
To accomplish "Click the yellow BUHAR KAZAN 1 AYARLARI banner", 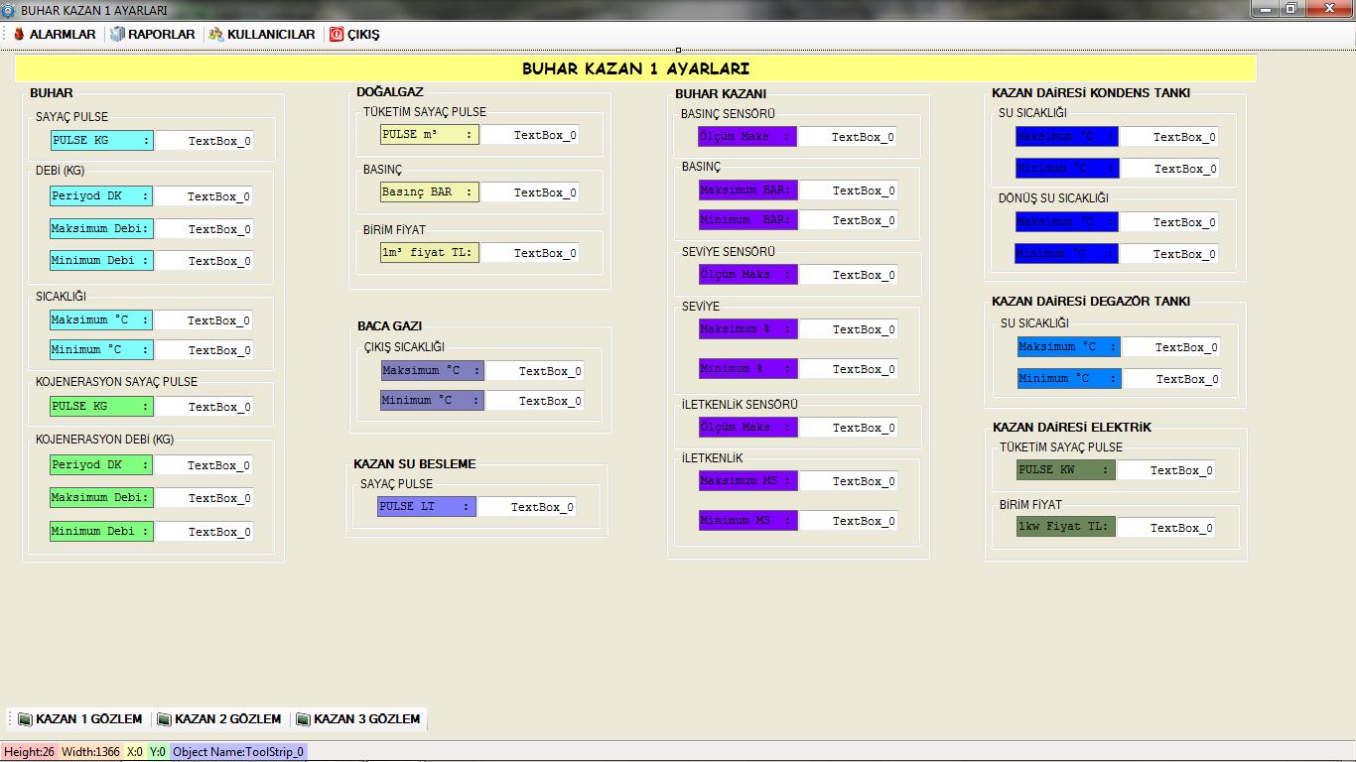I will pyautogui.click(x=635, y=68).
